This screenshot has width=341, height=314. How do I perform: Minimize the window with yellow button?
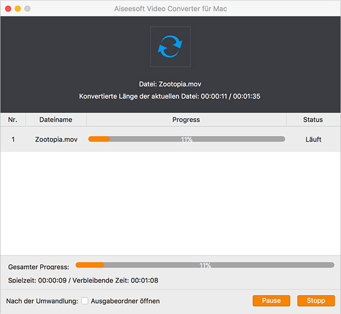18,9
